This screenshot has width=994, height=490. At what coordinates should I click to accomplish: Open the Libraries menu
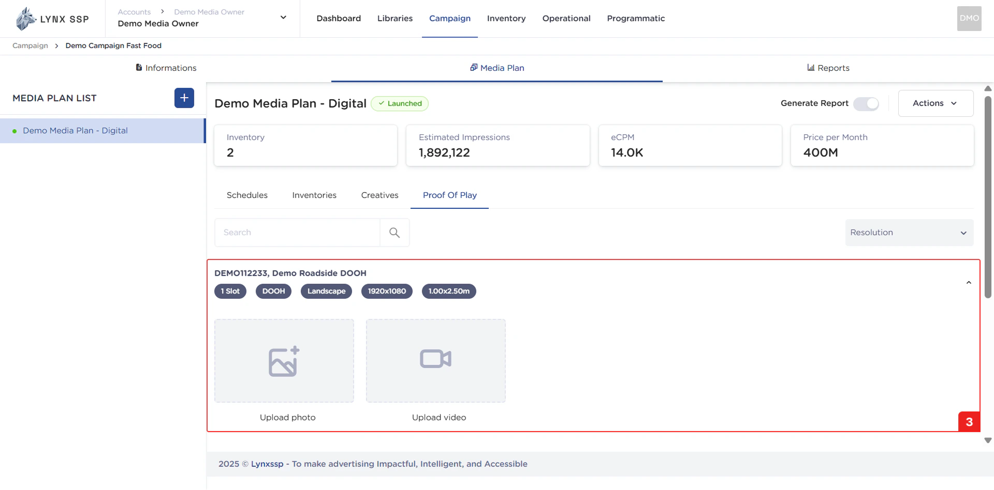[x=395, y=19]
